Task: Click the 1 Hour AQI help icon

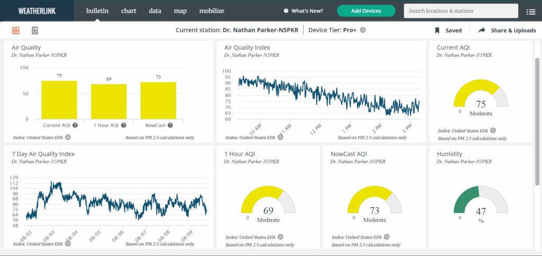Action: 123,125
